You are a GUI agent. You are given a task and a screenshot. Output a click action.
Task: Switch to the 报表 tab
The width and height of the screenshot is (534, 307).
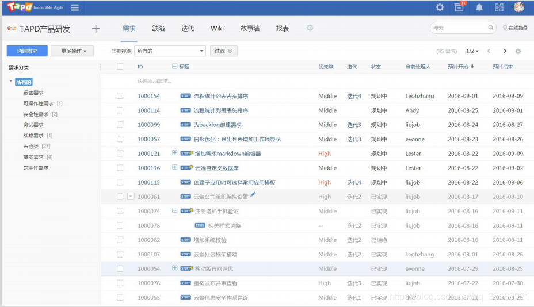(283, 29)
